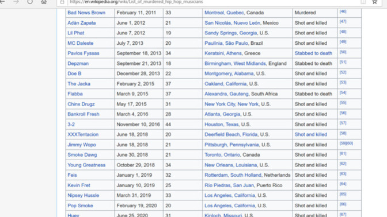Screen dimensions: 387x217
Task: Follow the Paulínia, São Paulo link
Action: point(226,43)
